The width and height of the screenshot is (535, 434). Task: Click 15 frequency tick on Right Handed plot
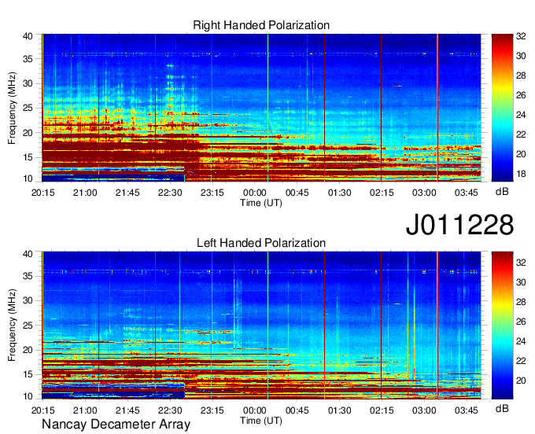click(x=28, y=157)
